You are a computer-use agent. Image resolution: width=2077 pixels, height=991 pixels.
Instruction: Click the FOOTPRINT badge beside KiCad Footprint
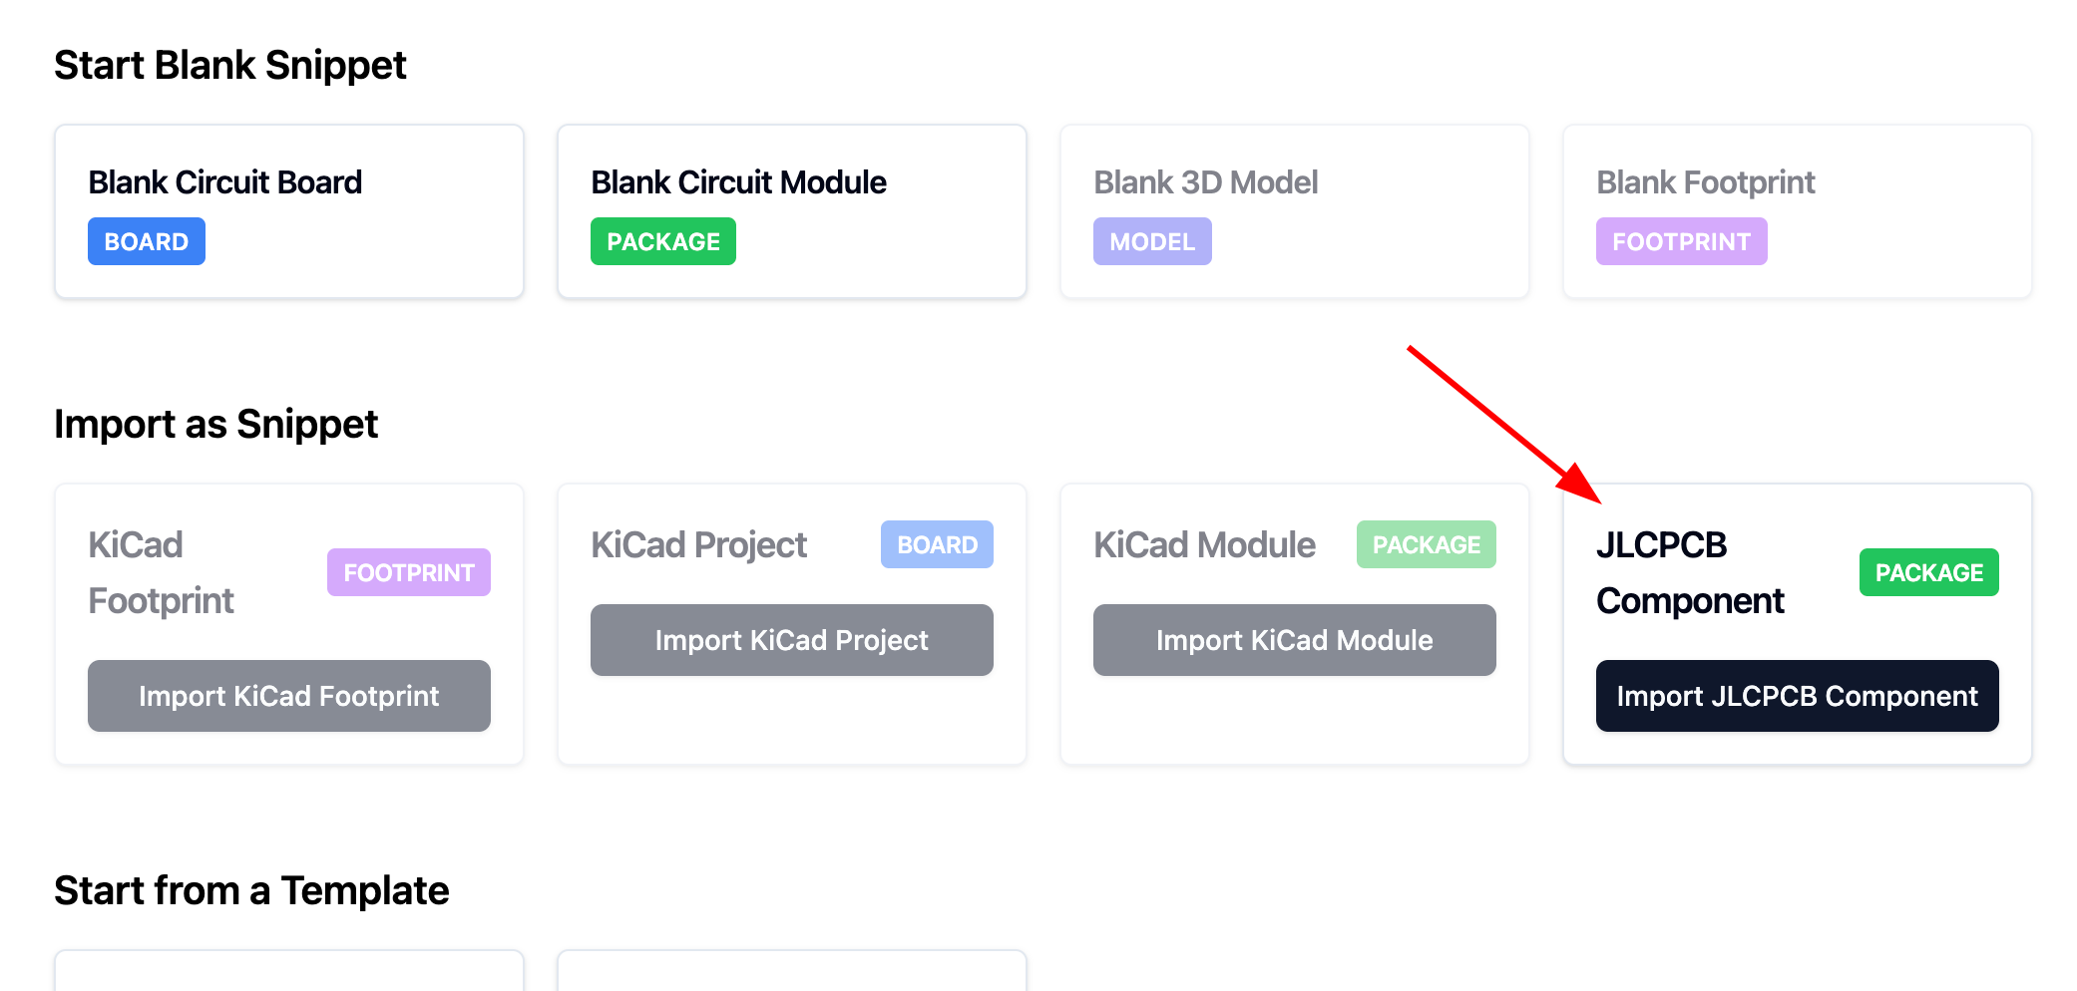(409, 573)
